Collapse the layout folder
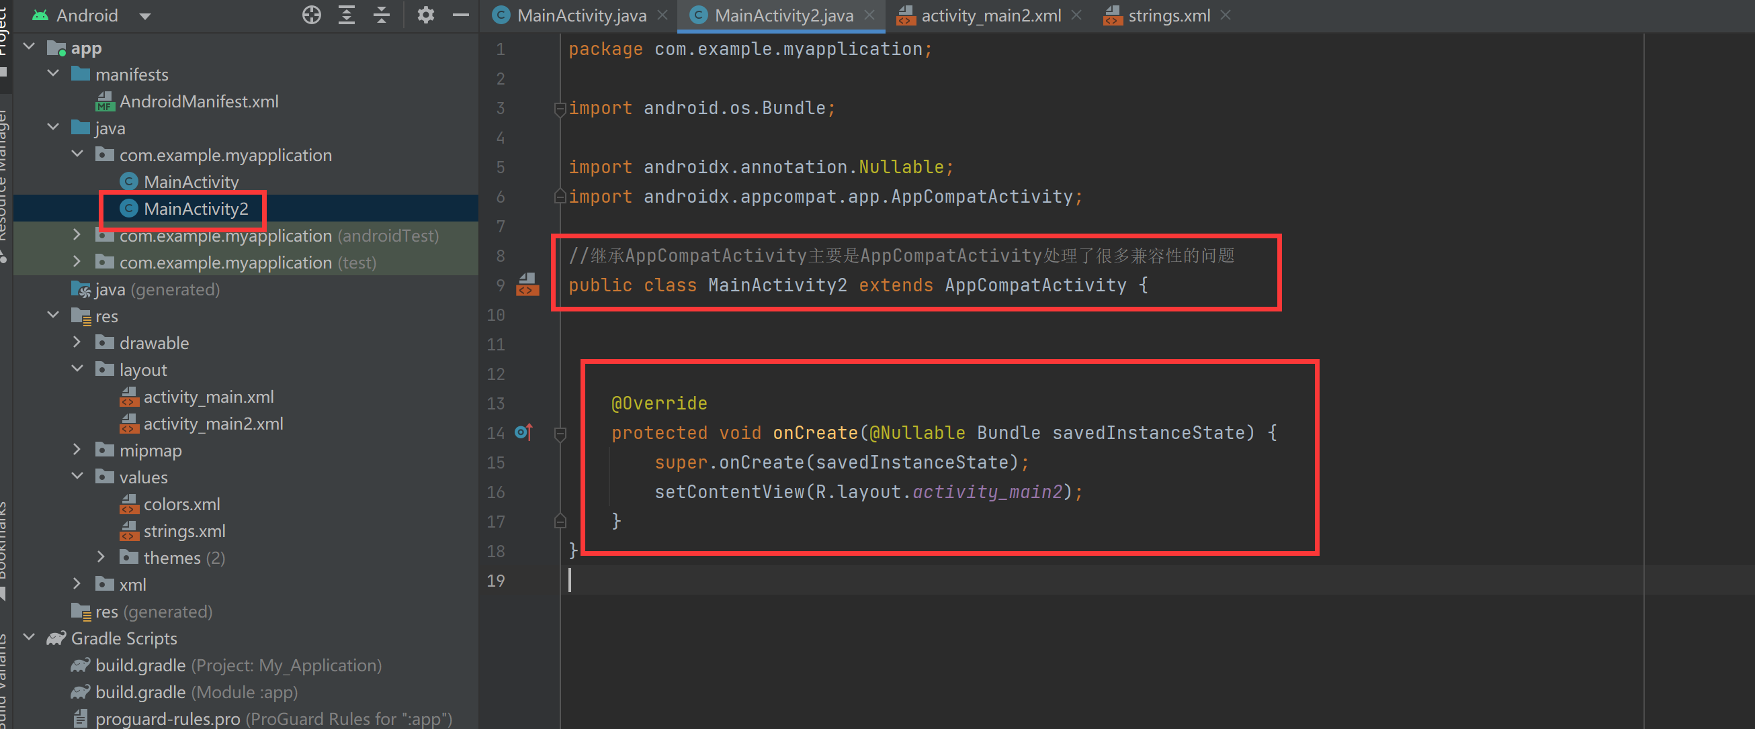The image size is (1755, 729). pos(78,369)
